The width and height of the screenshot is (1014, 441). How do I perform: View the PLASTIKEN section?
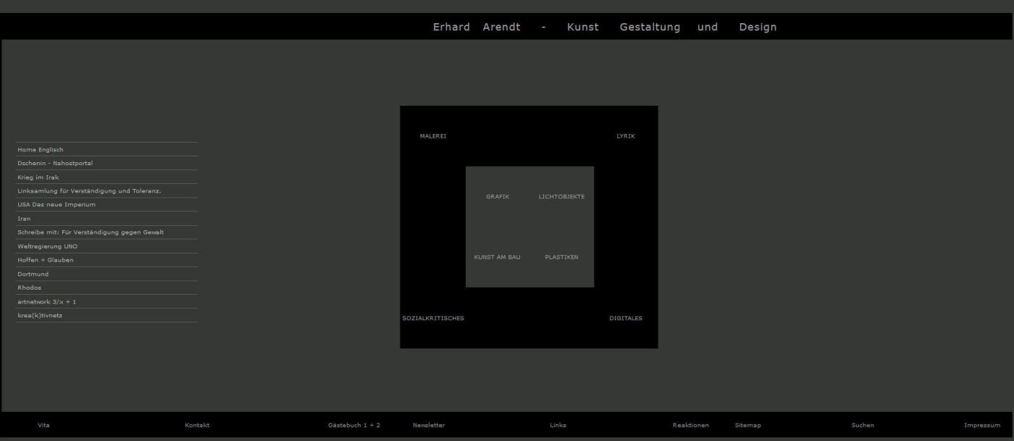561,257
